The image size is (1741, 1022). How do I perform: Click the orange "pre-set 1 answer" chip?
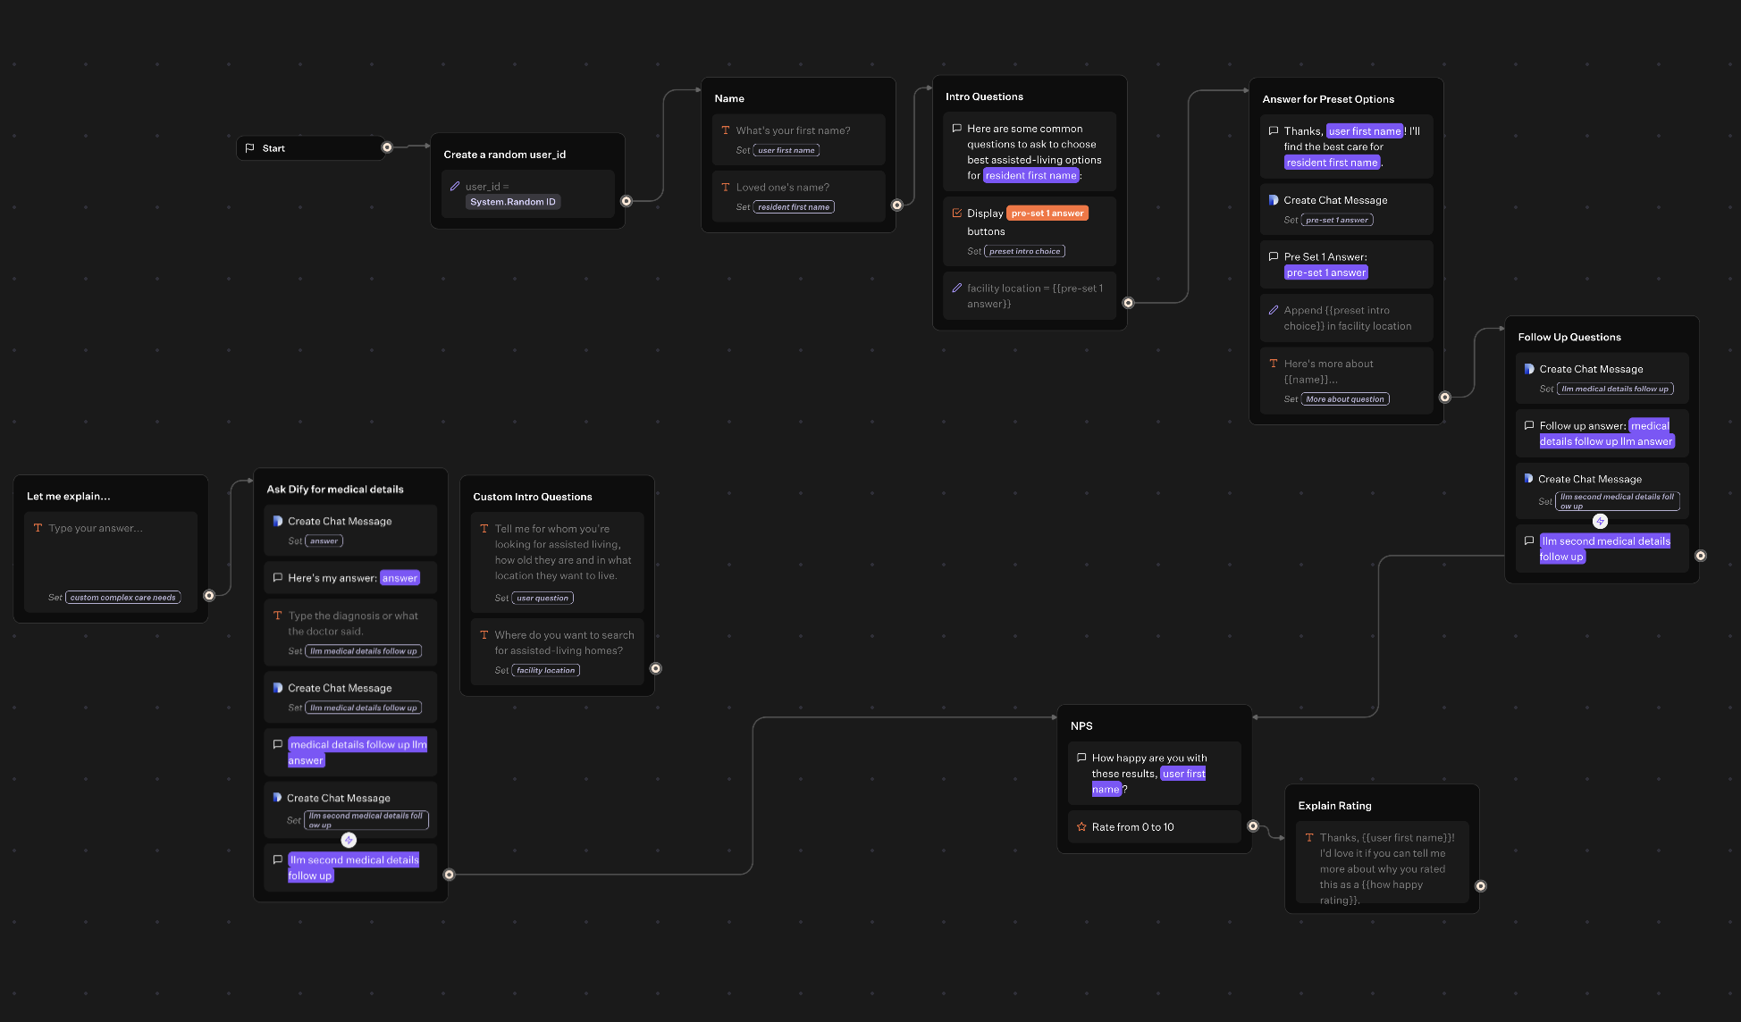click(1048, 213)
